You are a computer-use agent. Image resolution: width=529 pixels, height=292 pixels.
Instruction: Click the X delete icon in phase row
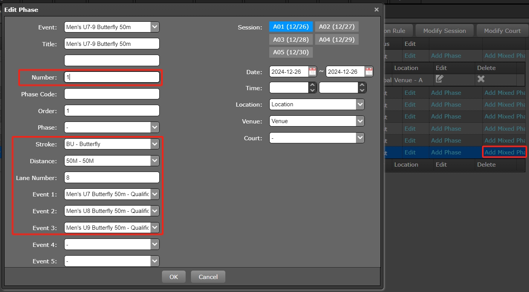481,79
